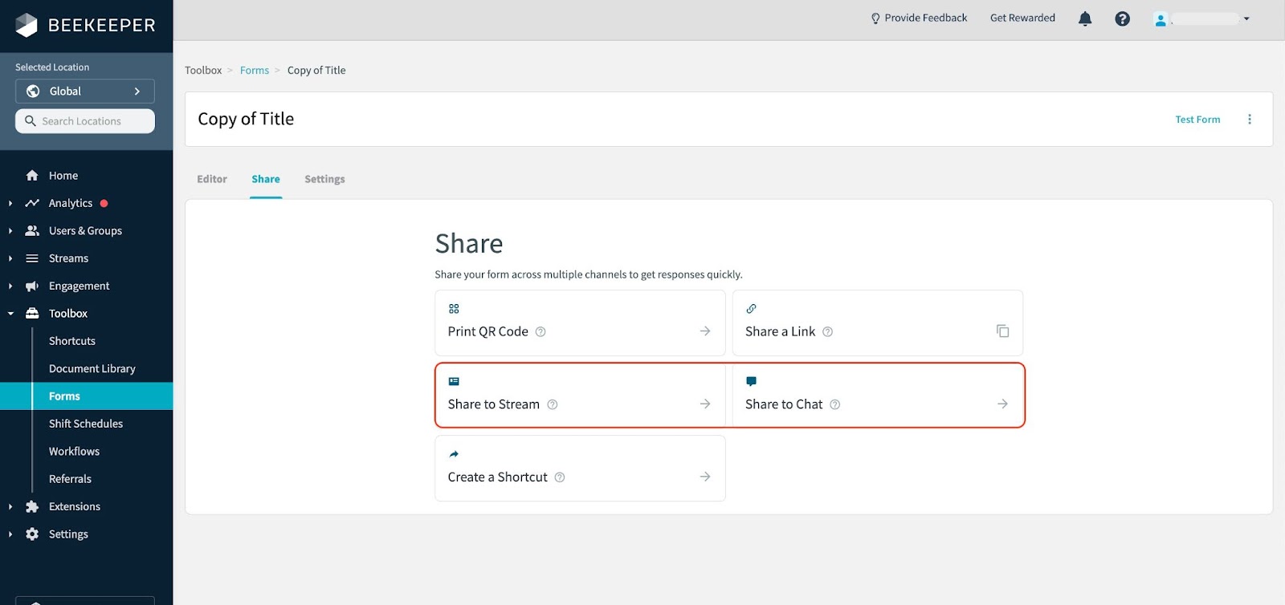This screenshot has width=1285, height=605.
Task: Click the stream icon on Share to Stream card
Action: (454, 381)
